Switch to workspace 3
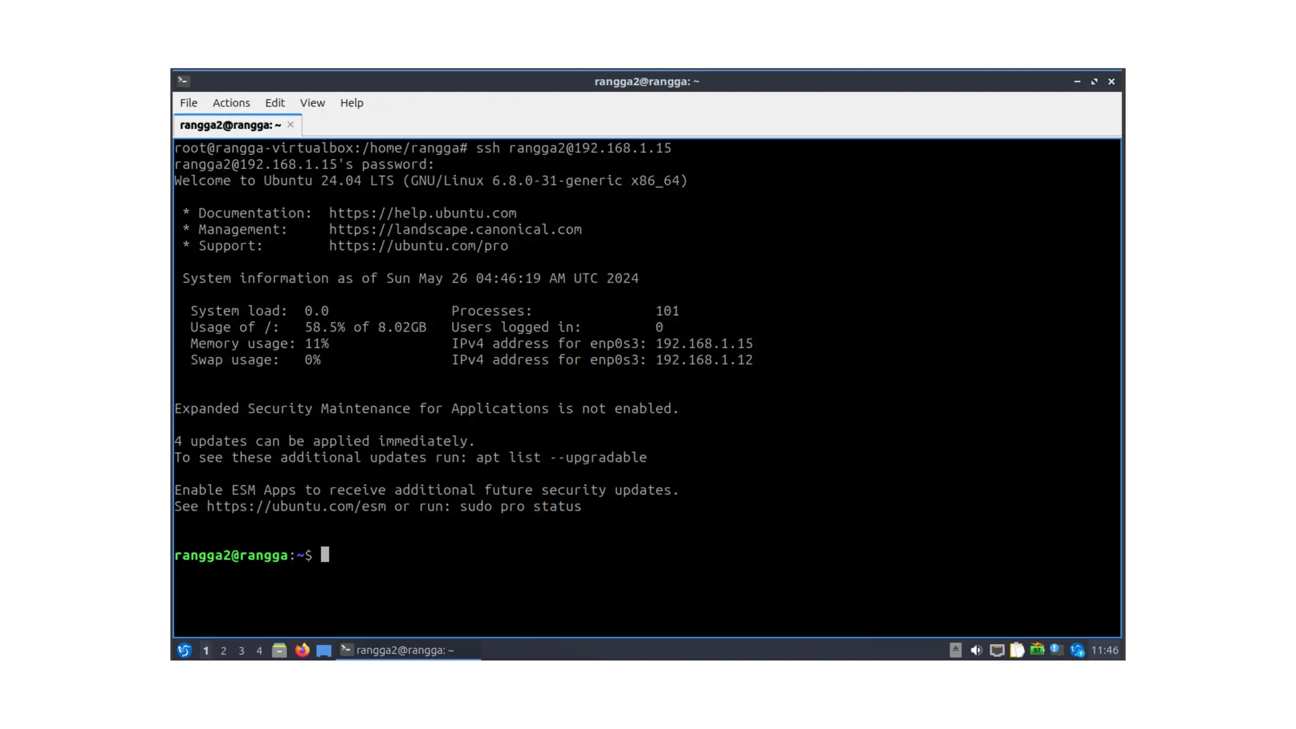Image resolution: width=1296 pixels, height=729 pixels. tap(241, 651)
